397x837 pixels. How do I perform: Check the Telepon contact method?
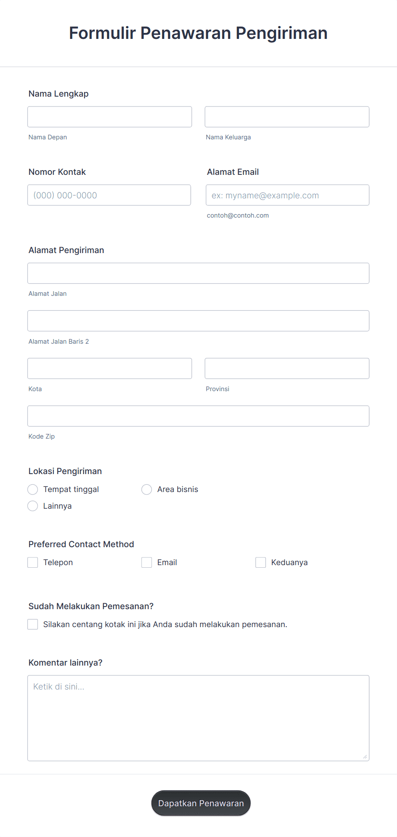(x=32, y=562)
